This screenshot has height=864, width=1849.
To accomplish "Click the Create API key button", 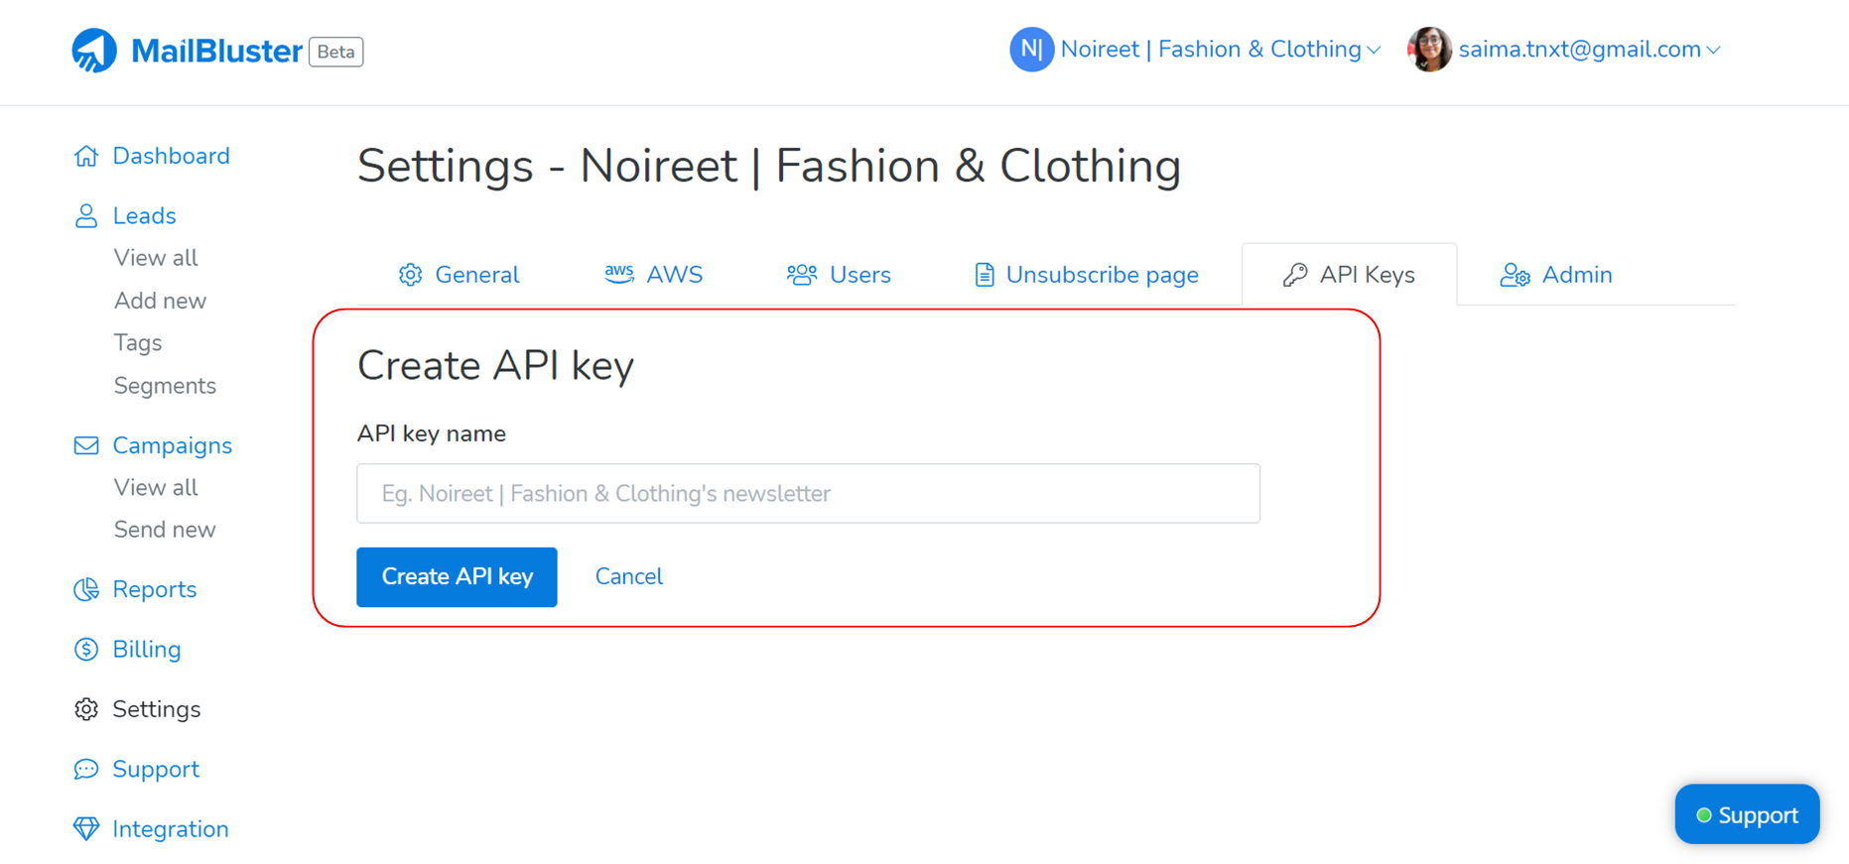I will 457,577.
